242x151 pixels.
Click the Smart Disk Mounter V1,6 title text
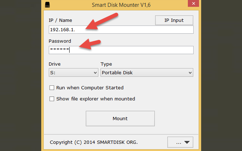coord(121,6)
